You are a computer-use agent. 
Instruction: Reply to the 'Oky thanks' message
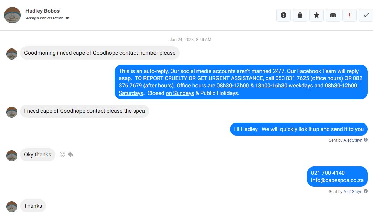click(x=71, y=155)
